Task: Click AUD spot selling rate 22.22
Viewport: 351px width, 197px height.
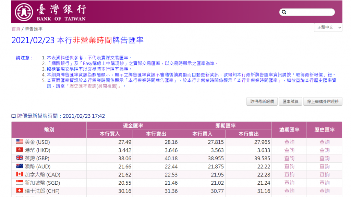Action: (264, 166)
